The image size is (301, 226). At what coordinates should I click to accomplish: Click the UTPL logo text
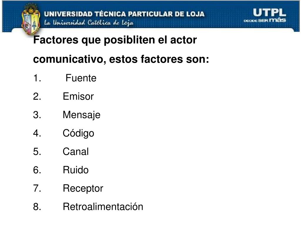(x=270, y=13)
